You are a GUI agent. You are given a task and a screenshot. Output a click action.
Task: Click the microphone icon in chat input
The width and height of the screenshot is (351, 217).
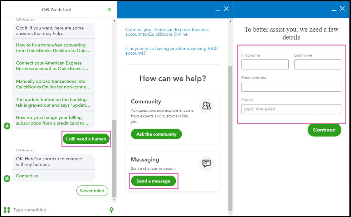(111, 210)
